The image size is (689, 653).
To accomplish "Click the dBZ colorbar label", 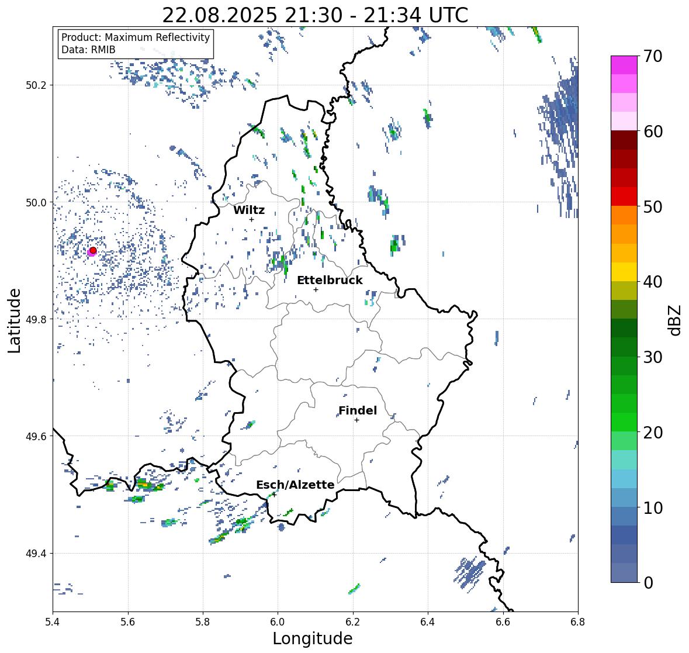I will click(x=676, y=320).
